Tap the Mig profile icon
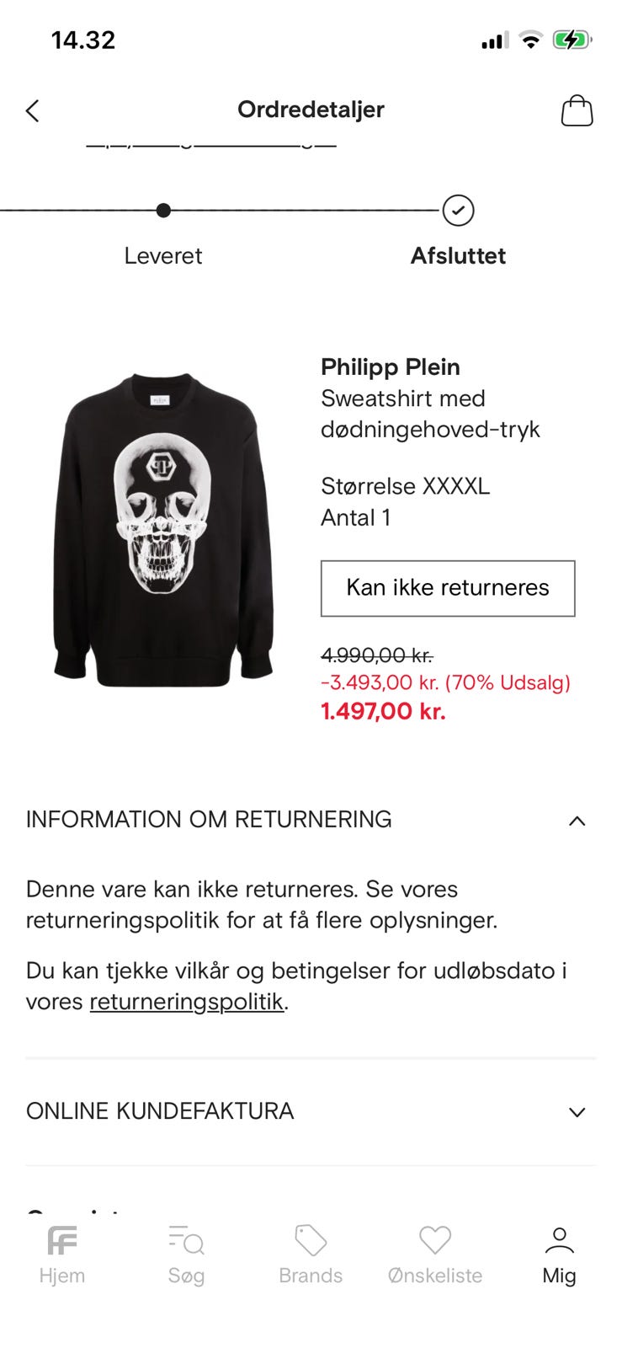Viewport: 622px width, 1348px height. pyautogui.click(x=559, y=1241)
